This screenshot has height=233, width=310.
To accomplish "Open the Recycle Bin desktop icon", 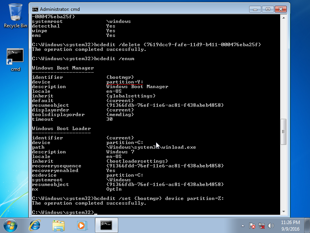I will tap(15, 16).
